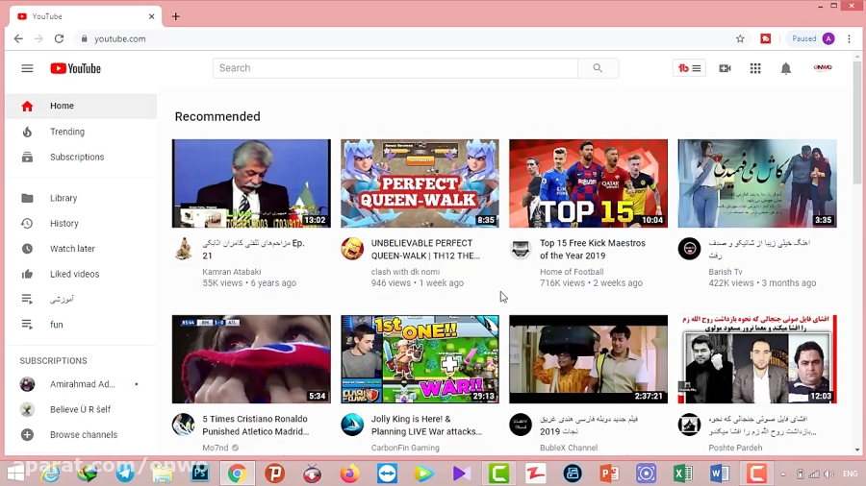Open Excel from the taskbar
Screen dimensions: 866x486
click(x=683, y=473)
